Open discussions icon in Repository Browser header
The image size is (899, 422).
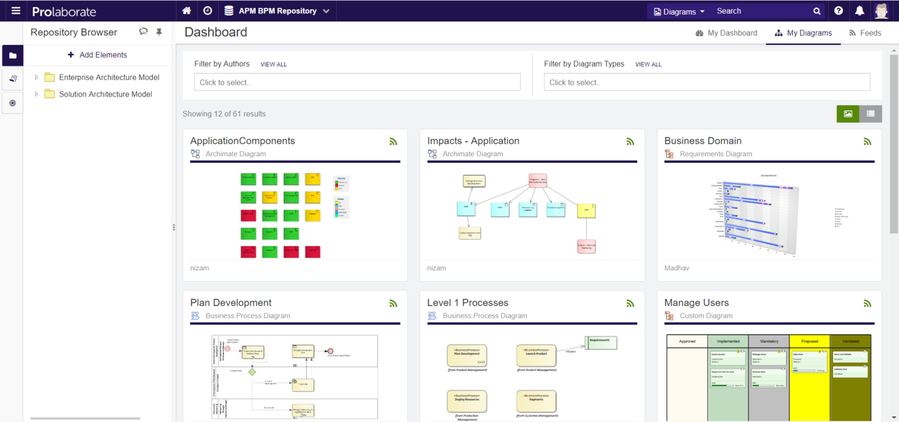point(143,32)
